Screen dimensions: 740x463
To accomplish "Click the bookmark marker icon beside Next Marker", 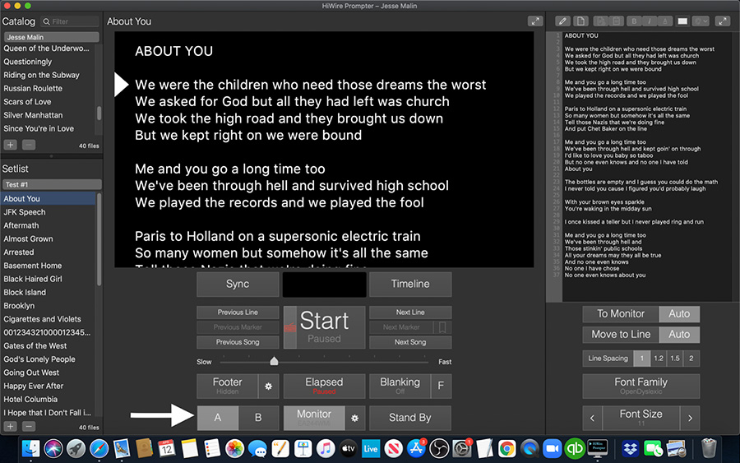I will [442, 327].
